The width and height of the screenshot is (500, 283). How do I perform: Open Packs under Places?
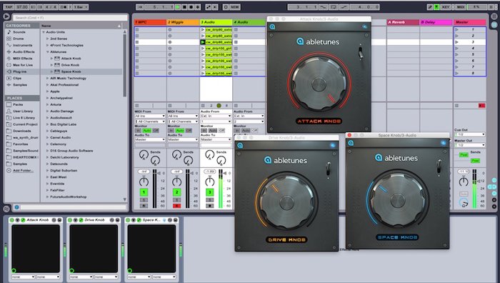pyautogui.click(x=18, y=104)
